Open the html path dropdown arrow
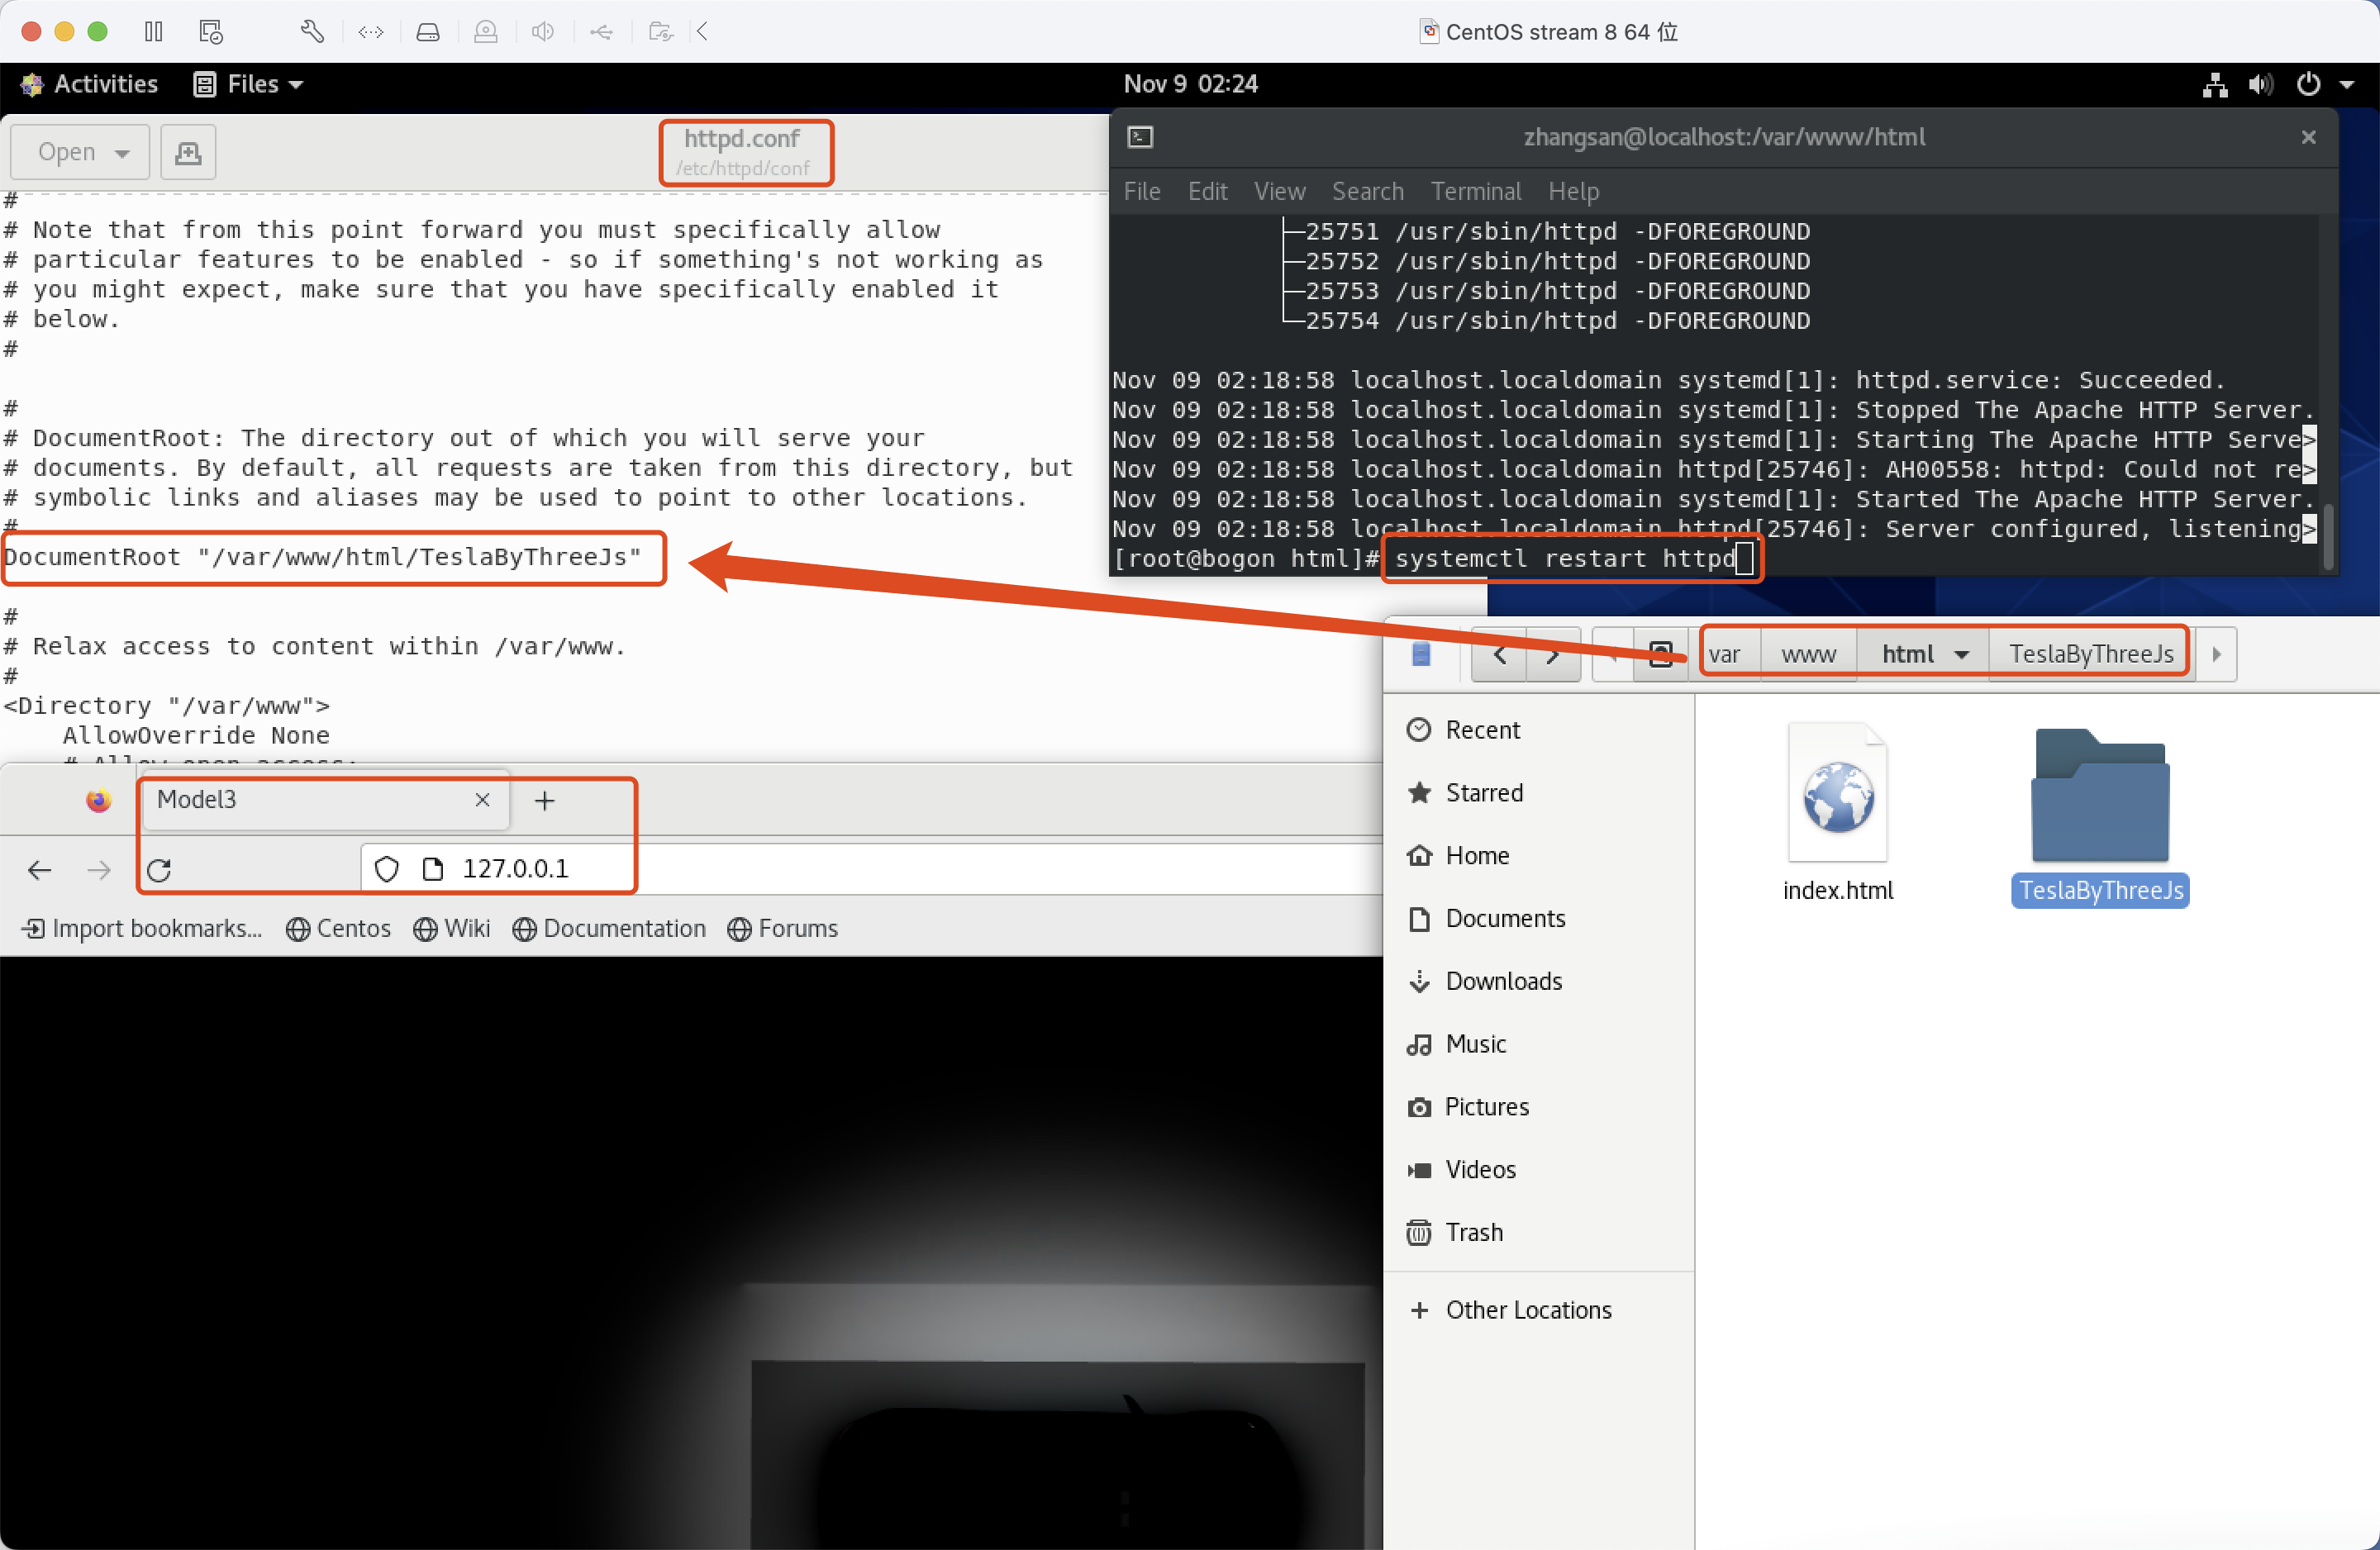This screenshot has width=2380, height=1550. coord(1962,654)
